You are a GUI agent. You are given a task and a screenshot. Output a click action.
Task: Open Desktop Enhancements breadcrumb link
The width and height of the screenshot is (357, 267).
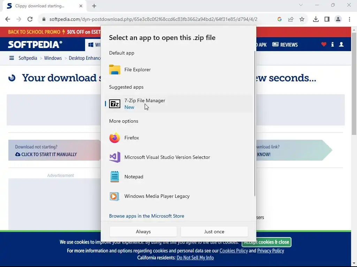pyautogui.click(x=85, y=58)
